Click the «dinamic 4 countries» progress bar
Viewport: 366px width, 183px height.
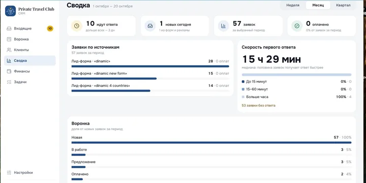click(150, 90)
